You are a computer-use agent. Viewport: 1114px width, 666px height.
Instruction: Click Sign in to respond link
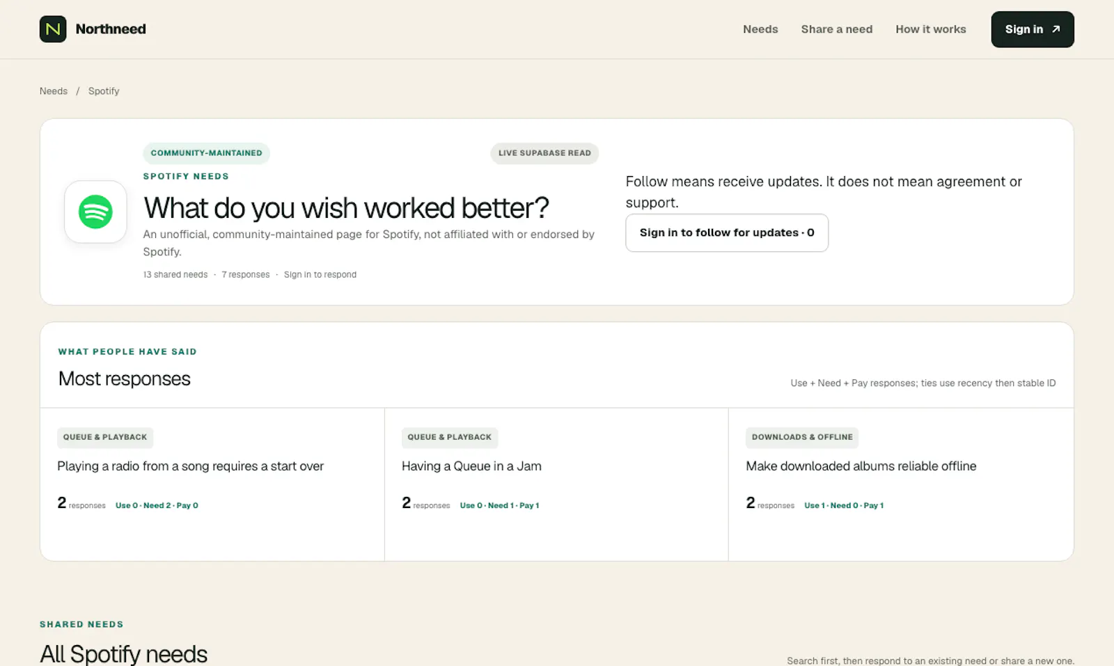pyautogui.click(x=320, y=275)
